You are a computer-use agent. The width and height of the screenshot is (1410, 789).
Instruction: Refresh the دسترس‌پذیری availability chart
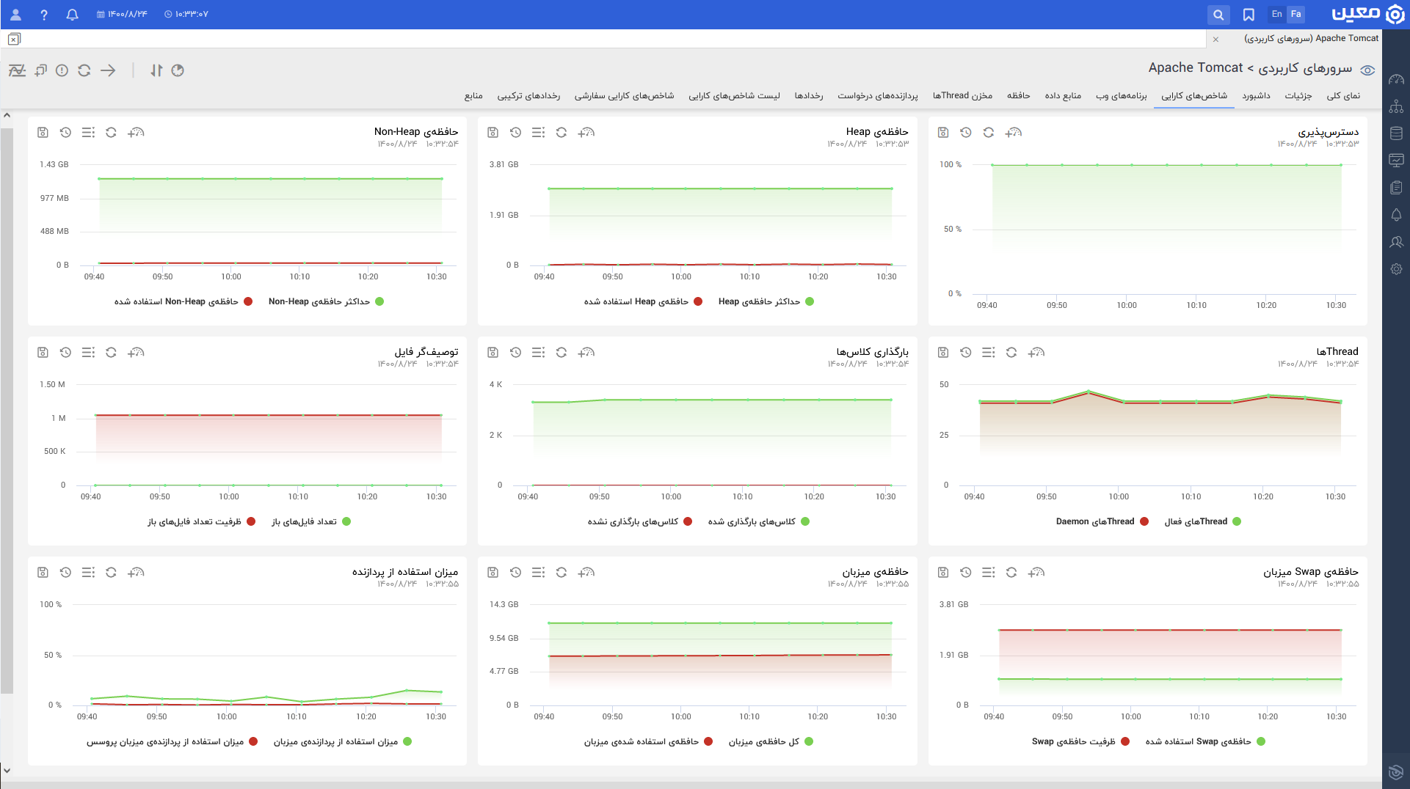point(988,133)
